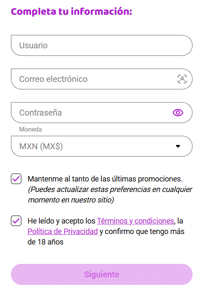This screenshot has width=201, height=292.
Task: Focus the Usuario input field
Action: 102,45
